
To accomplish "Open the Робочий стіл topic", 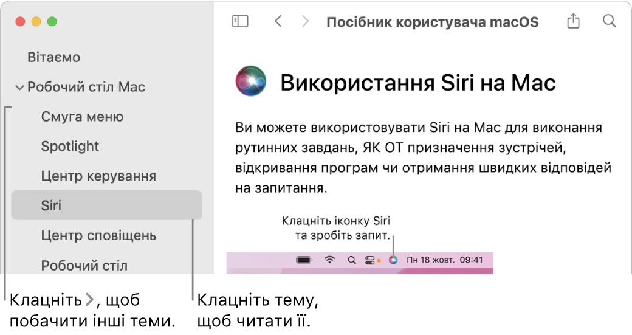I will pos(84,265).
